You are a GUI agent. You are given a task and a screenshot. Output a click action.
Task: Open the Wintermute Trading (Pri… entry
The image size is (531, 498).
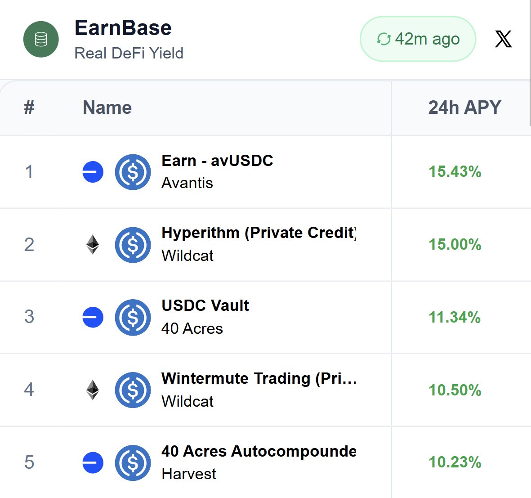(x=259, y=378)
